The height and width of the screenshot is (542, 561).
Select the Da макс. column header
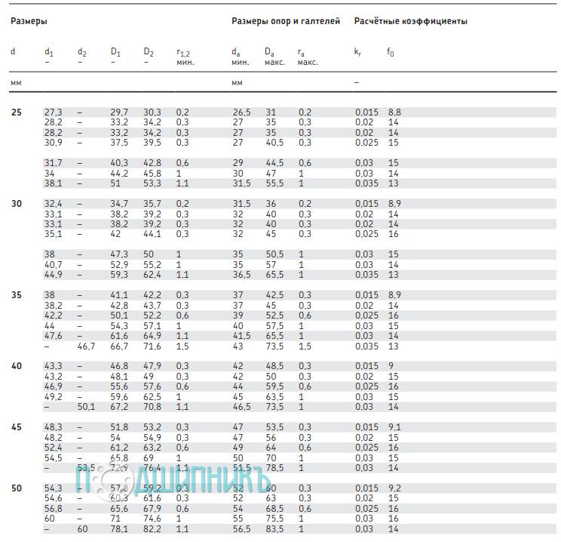(x=274, y=57)
